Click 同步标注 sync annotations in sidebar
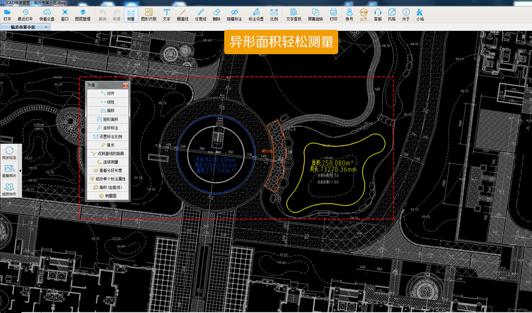 (9, 153)
